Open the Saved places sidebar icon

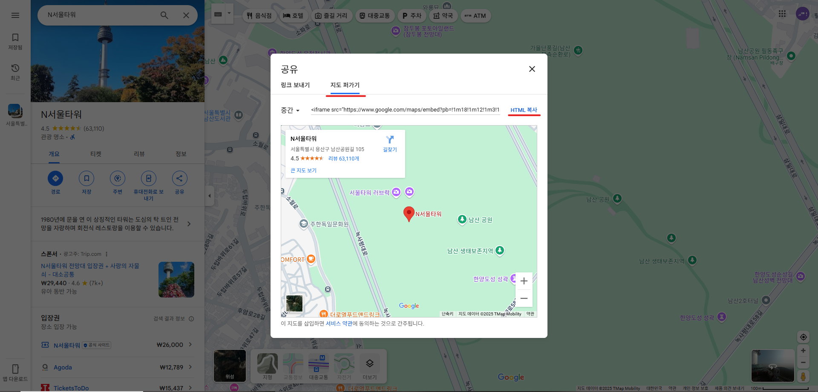[15, 41]
